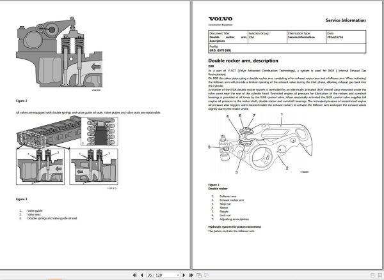
Task: Click the Profile value 'GRD, G970 (GB)'
Action: pos(220,50)
